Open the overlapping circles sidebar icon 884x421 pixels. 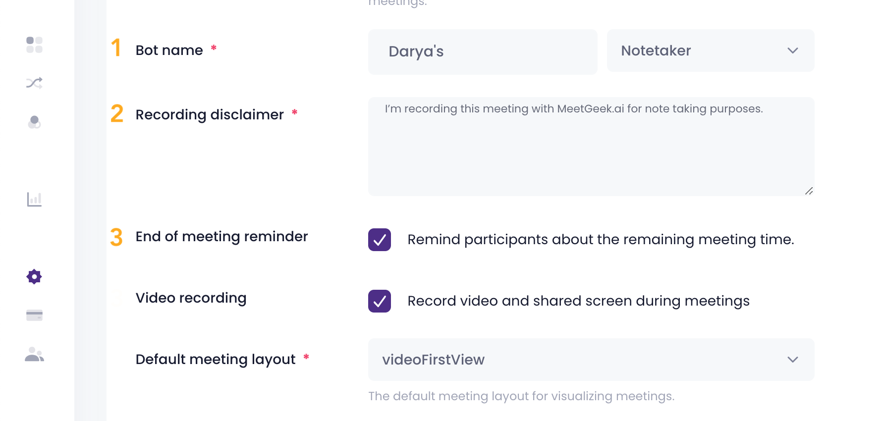coord(34,122)
